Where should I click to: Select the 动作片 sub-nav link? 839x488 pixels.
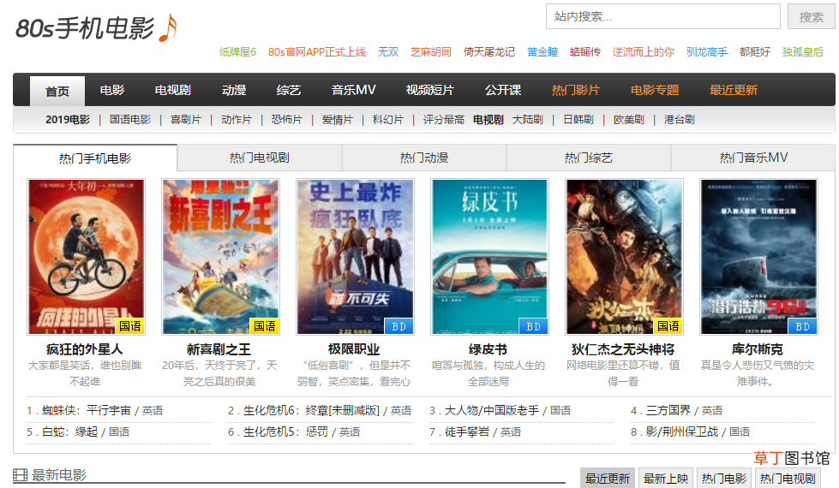pyautogui.click(x=236, y=120)
